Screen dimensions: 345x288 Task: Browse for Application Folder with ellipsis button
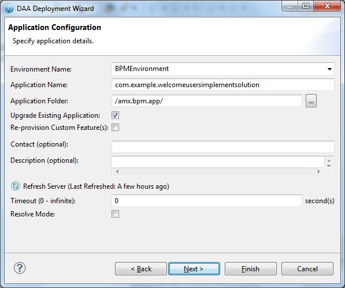[311, 101]
